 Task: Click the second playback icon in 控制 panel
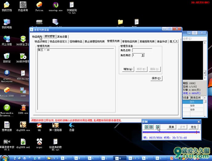[x=151, y=127]
